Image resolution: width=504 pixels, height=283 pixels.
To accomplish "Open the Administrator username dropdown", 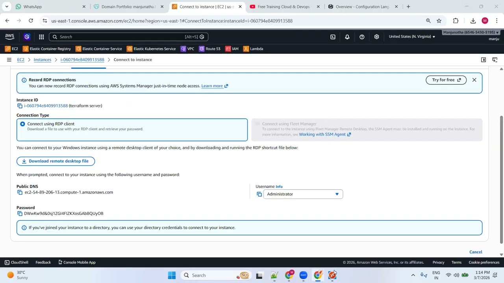I will [x=303, y=194].
